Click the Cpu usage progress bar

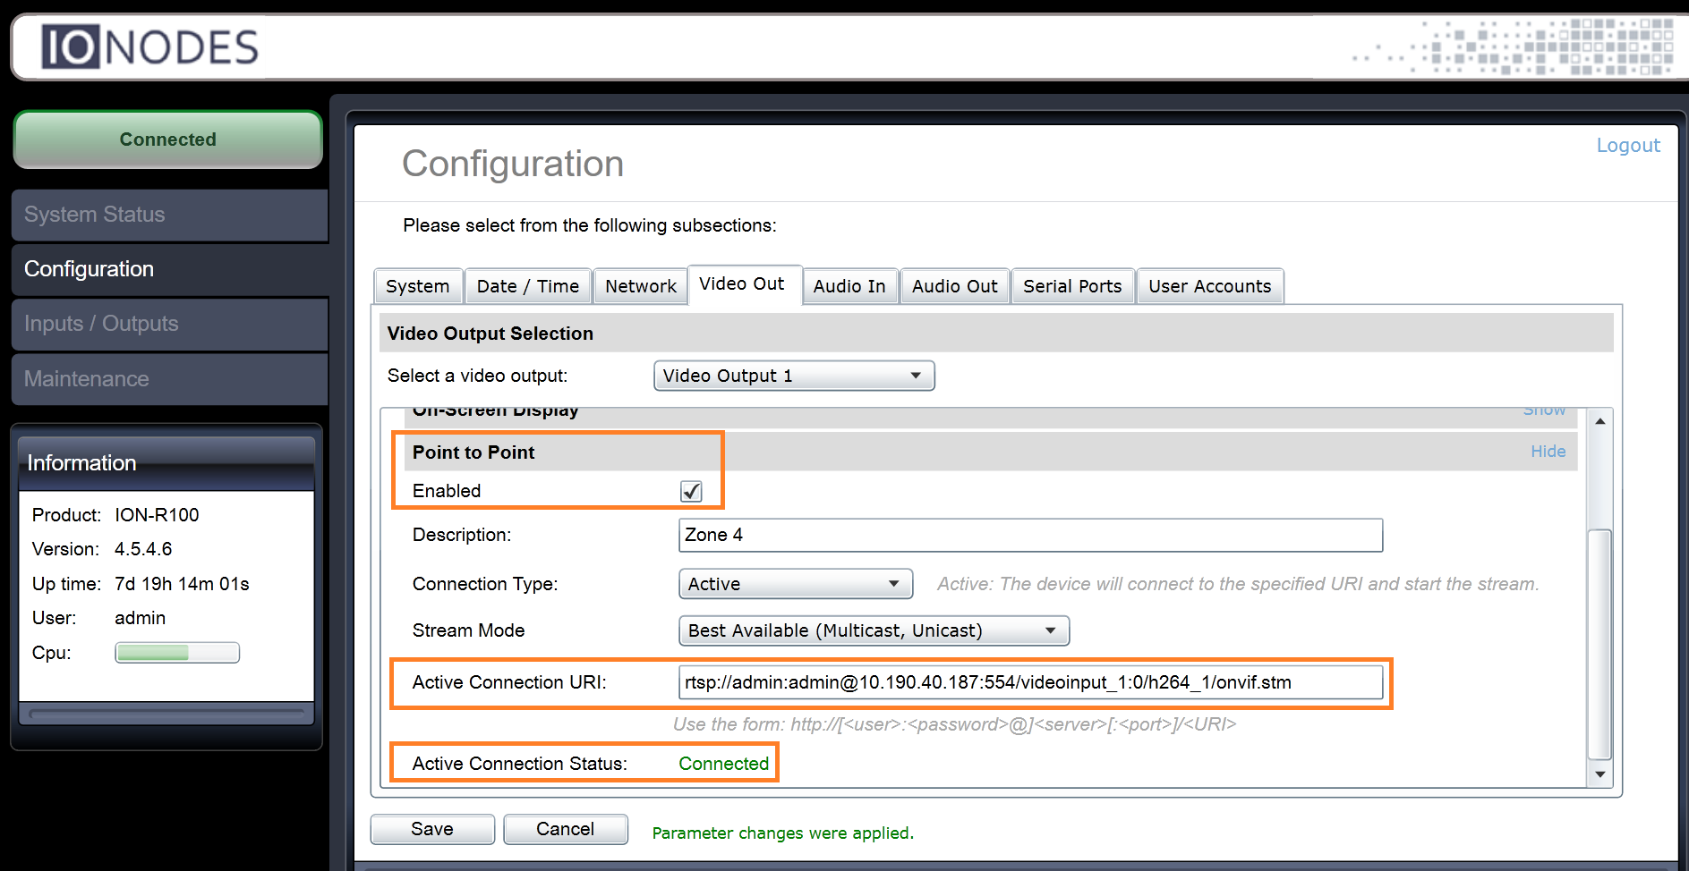(177, 653)
